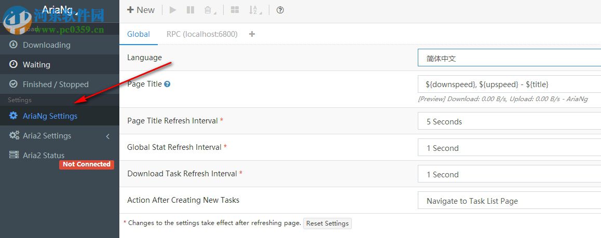Open Page Title Refresh Interval dropdown
601x238 pixels.
tap(509, 122)
